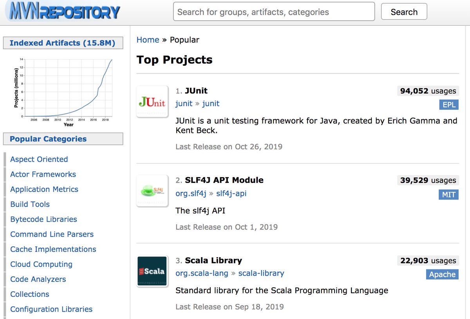Open the Collections category
The width and height of the screenshot is (470, 319).
(30, 294)
